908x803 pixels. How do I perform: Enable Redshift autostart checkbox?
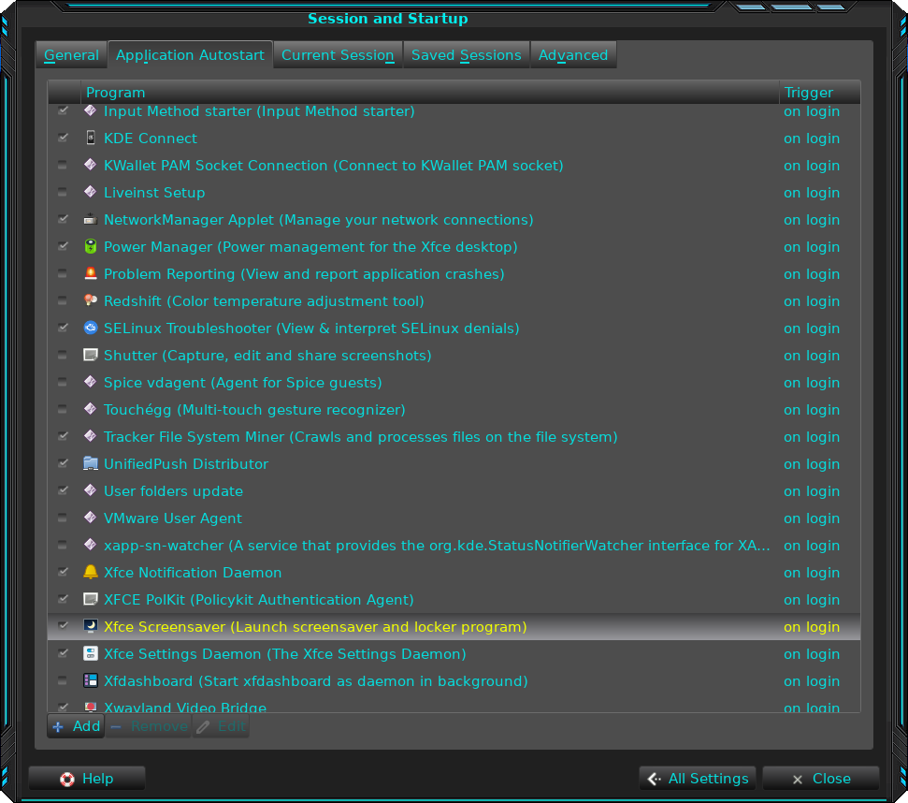[x=63, y=300]
